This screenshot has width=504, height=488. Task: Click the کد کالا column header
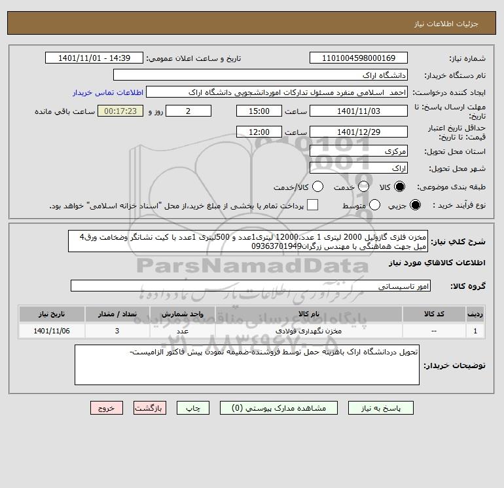[434, 314]
